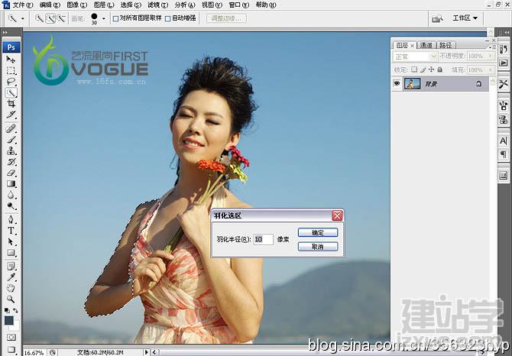Screen dimensions: 512x356
Task: Select the Zoom tool
Action: pos(11,299)
